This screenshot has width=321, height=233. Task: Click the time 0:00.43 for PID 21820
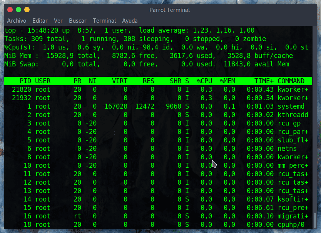[x=260, y=89]
